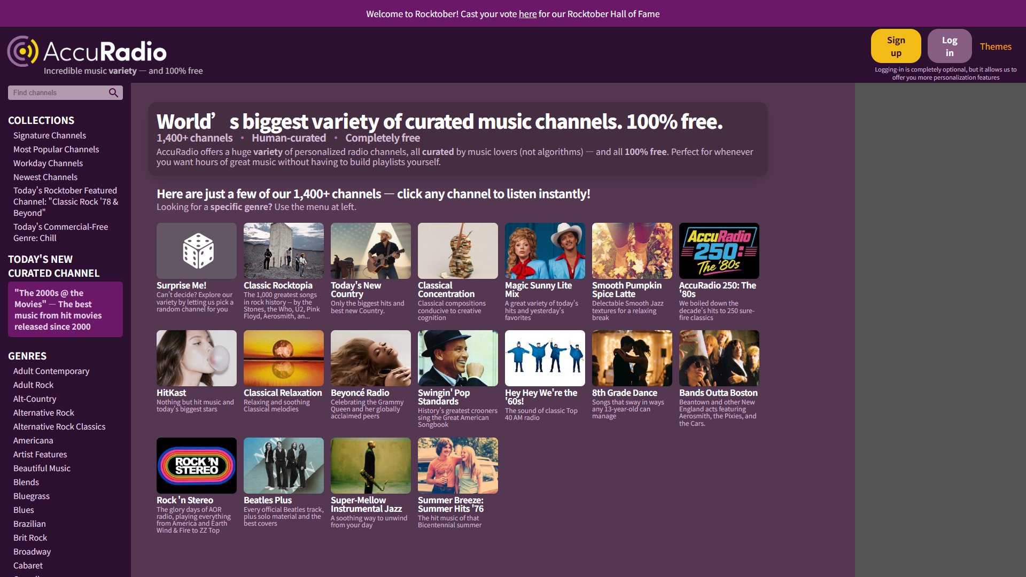Click the HitKast title text
The image size is (1026, 577).
click(171, 393)
